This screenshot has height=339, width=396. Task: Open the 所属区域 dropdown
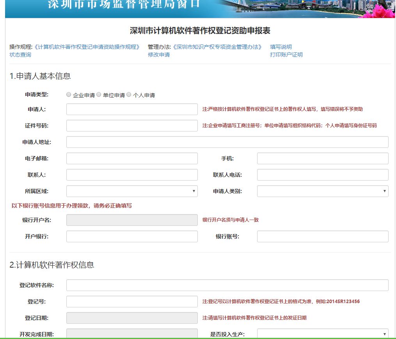[132, 191]
